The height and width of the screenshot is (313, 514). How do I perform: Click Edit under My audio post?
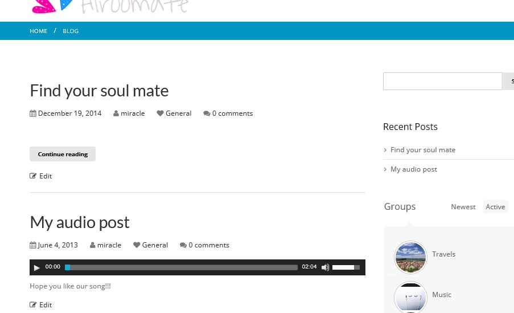(45, 305)
